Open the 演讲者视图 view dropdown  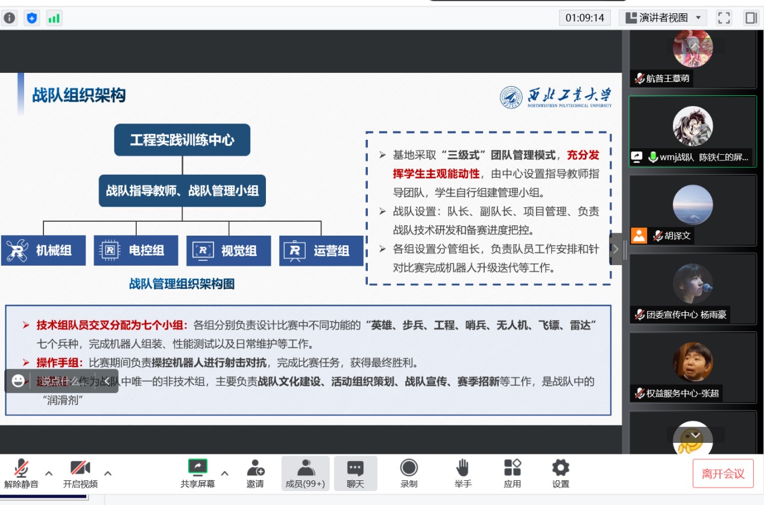click(663, 18)
